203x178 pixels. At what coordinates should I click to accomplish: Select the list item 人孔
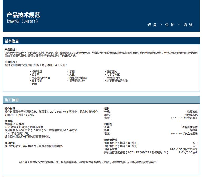(72, 74)
